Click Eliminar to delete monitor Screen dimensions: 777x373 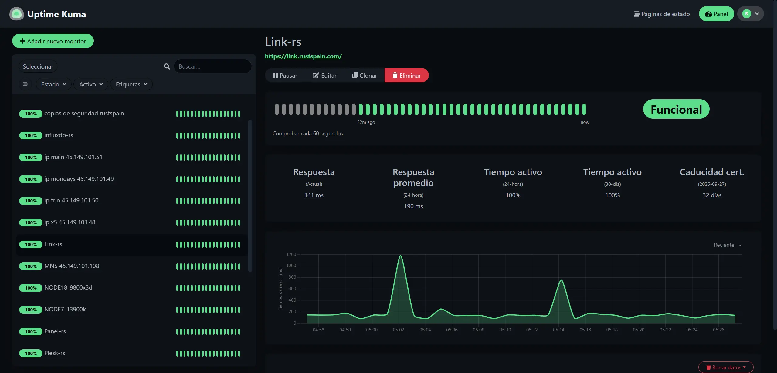[x=406, y=75]
